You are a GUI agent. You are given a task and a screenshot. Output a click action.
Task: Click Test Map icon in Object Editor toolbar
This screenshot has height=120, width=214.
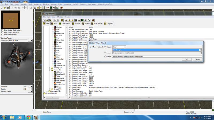pos(93,20)
